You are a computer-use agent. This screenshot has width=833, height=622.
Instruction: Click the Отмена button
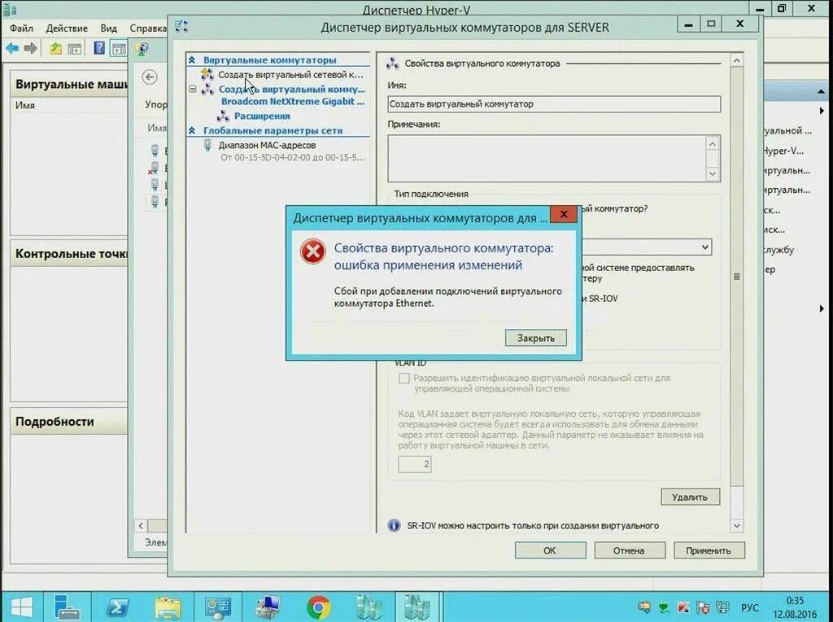pyautogui.click(x=629, y=550)
